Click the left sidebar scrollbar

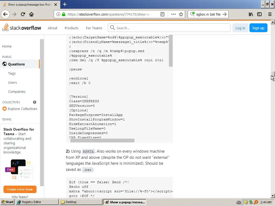click(x=42, y=113)
